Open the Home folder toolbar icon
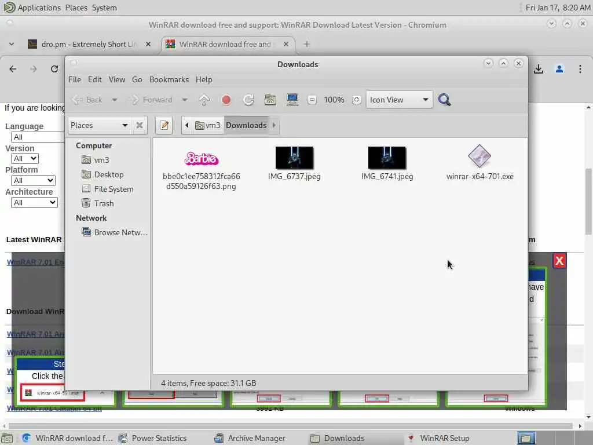593x445 pixels. [x=270, y=100]
